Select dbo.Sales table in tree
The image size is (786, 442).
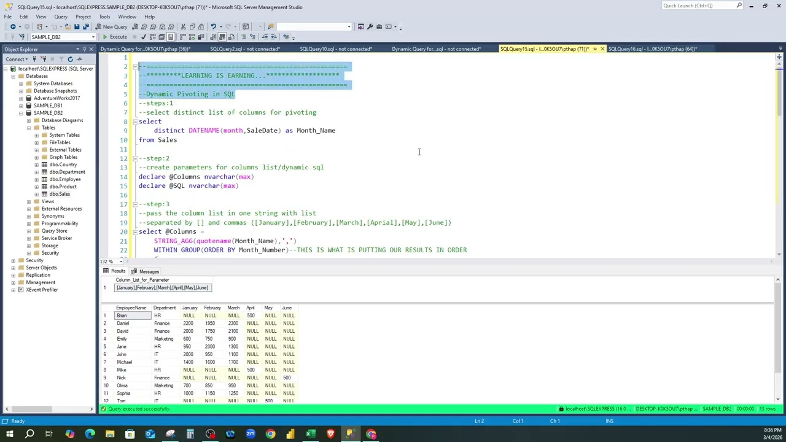(x=60, y=194)
